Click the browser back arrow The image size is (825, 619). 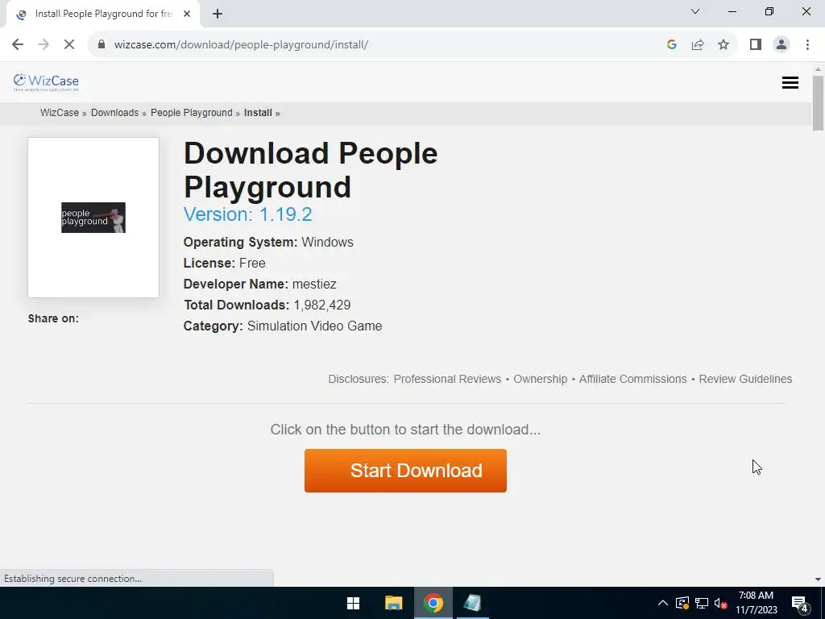coord(18,45)
